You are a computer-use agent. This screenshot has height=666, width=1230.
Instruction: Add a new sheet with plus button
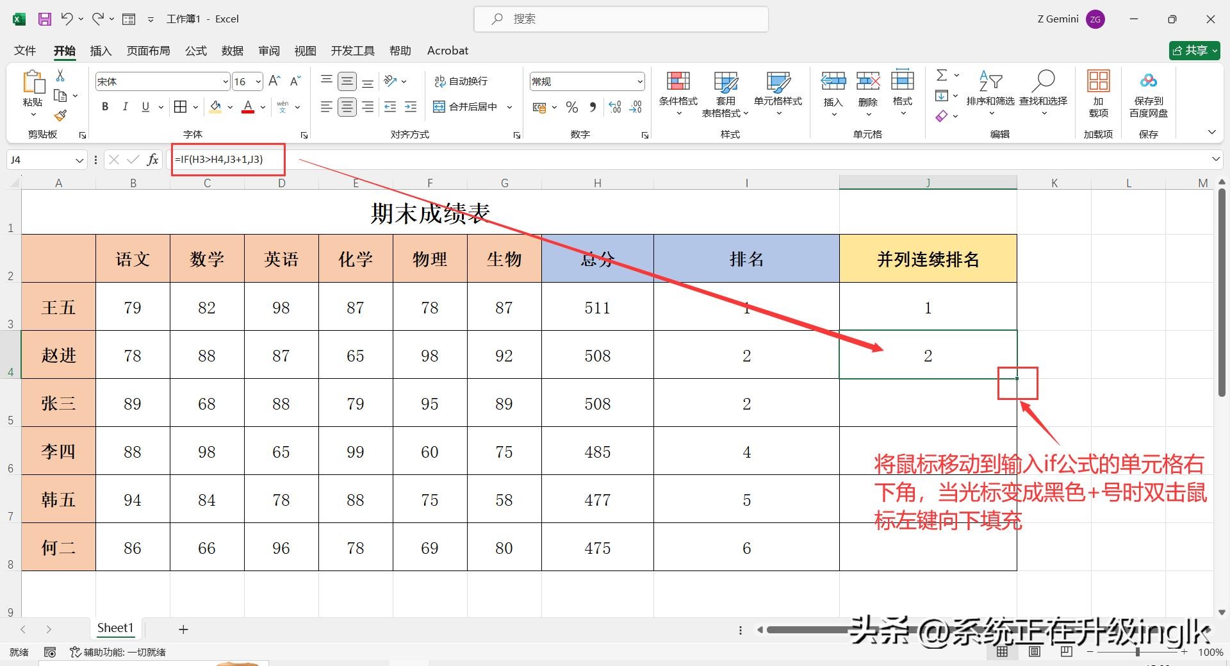[183, 629]
